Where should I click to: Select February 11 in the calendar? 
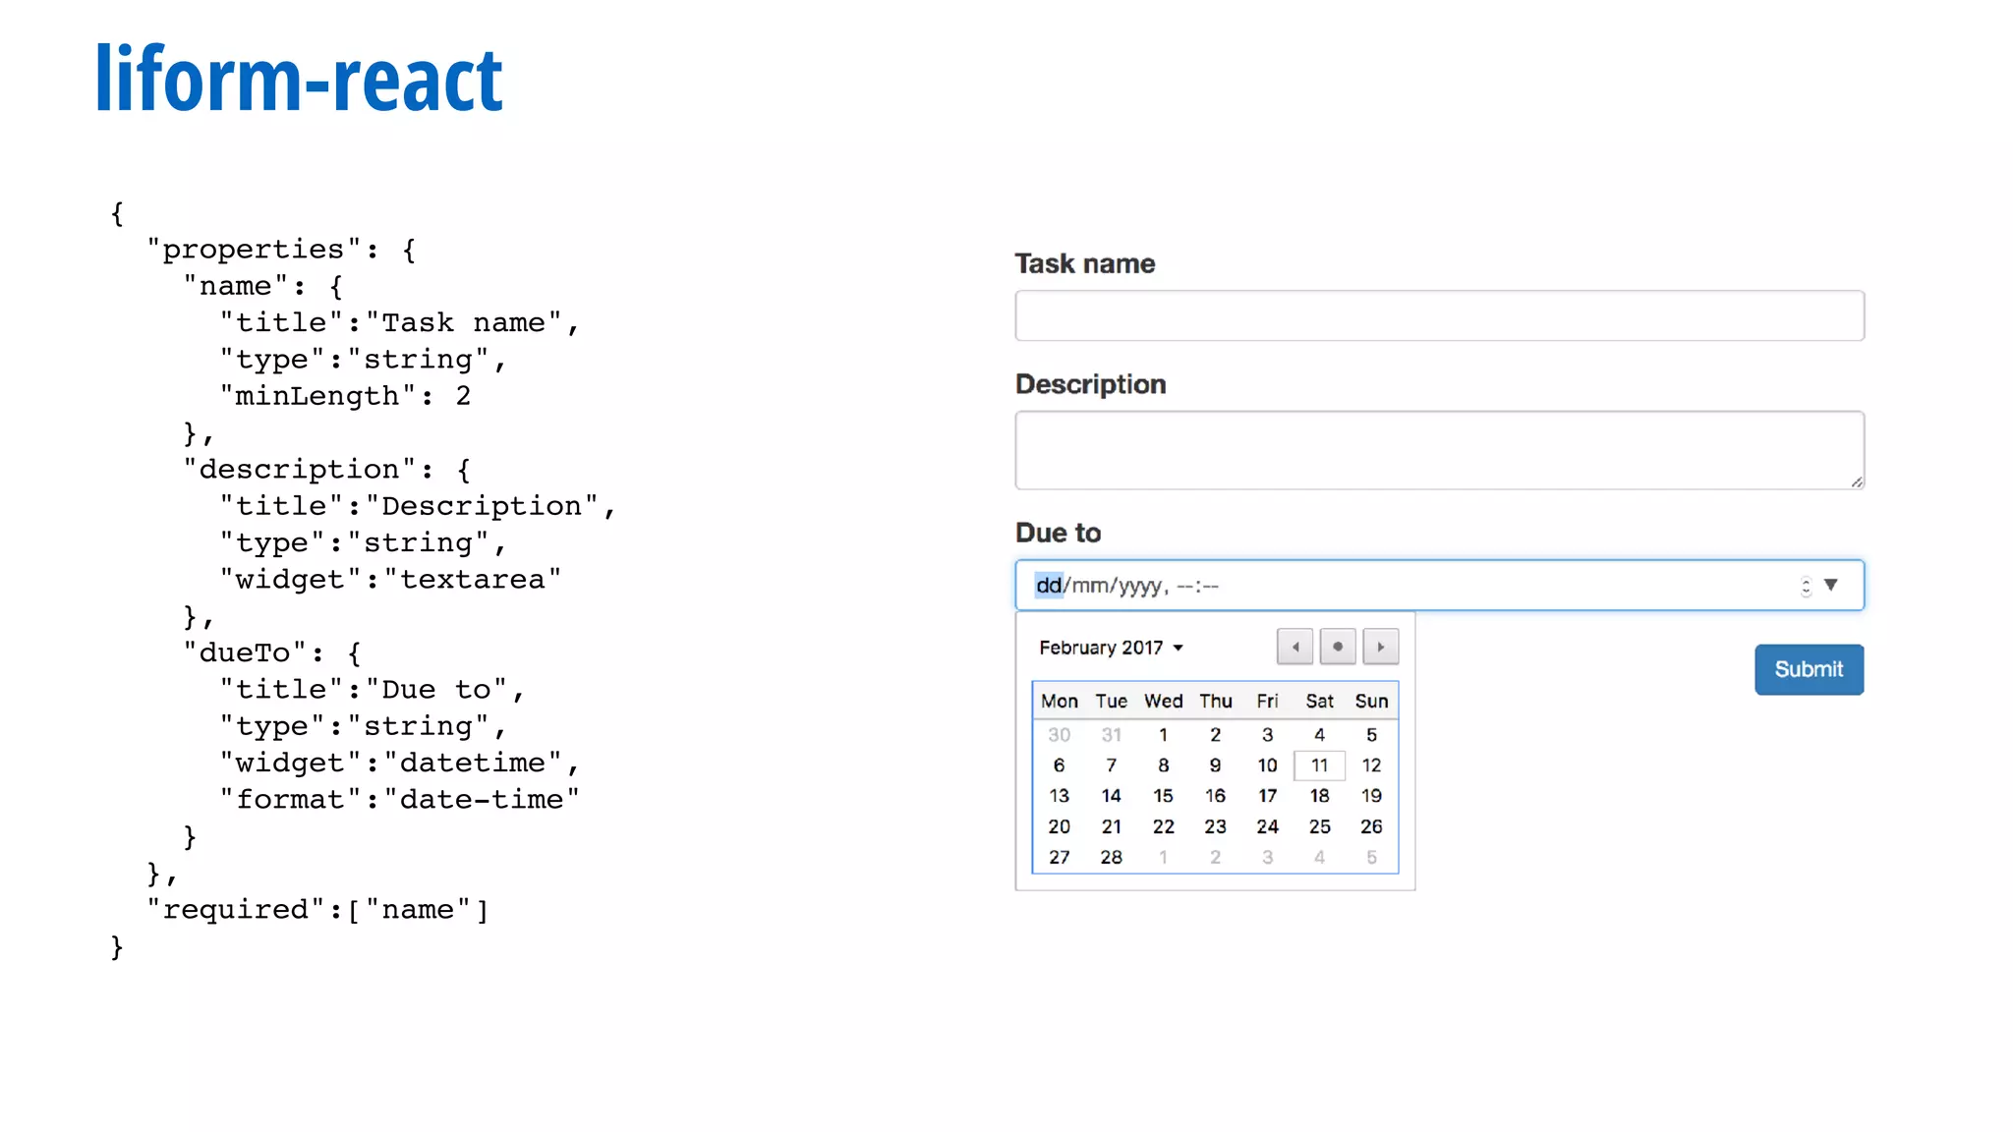[1319, 765]
